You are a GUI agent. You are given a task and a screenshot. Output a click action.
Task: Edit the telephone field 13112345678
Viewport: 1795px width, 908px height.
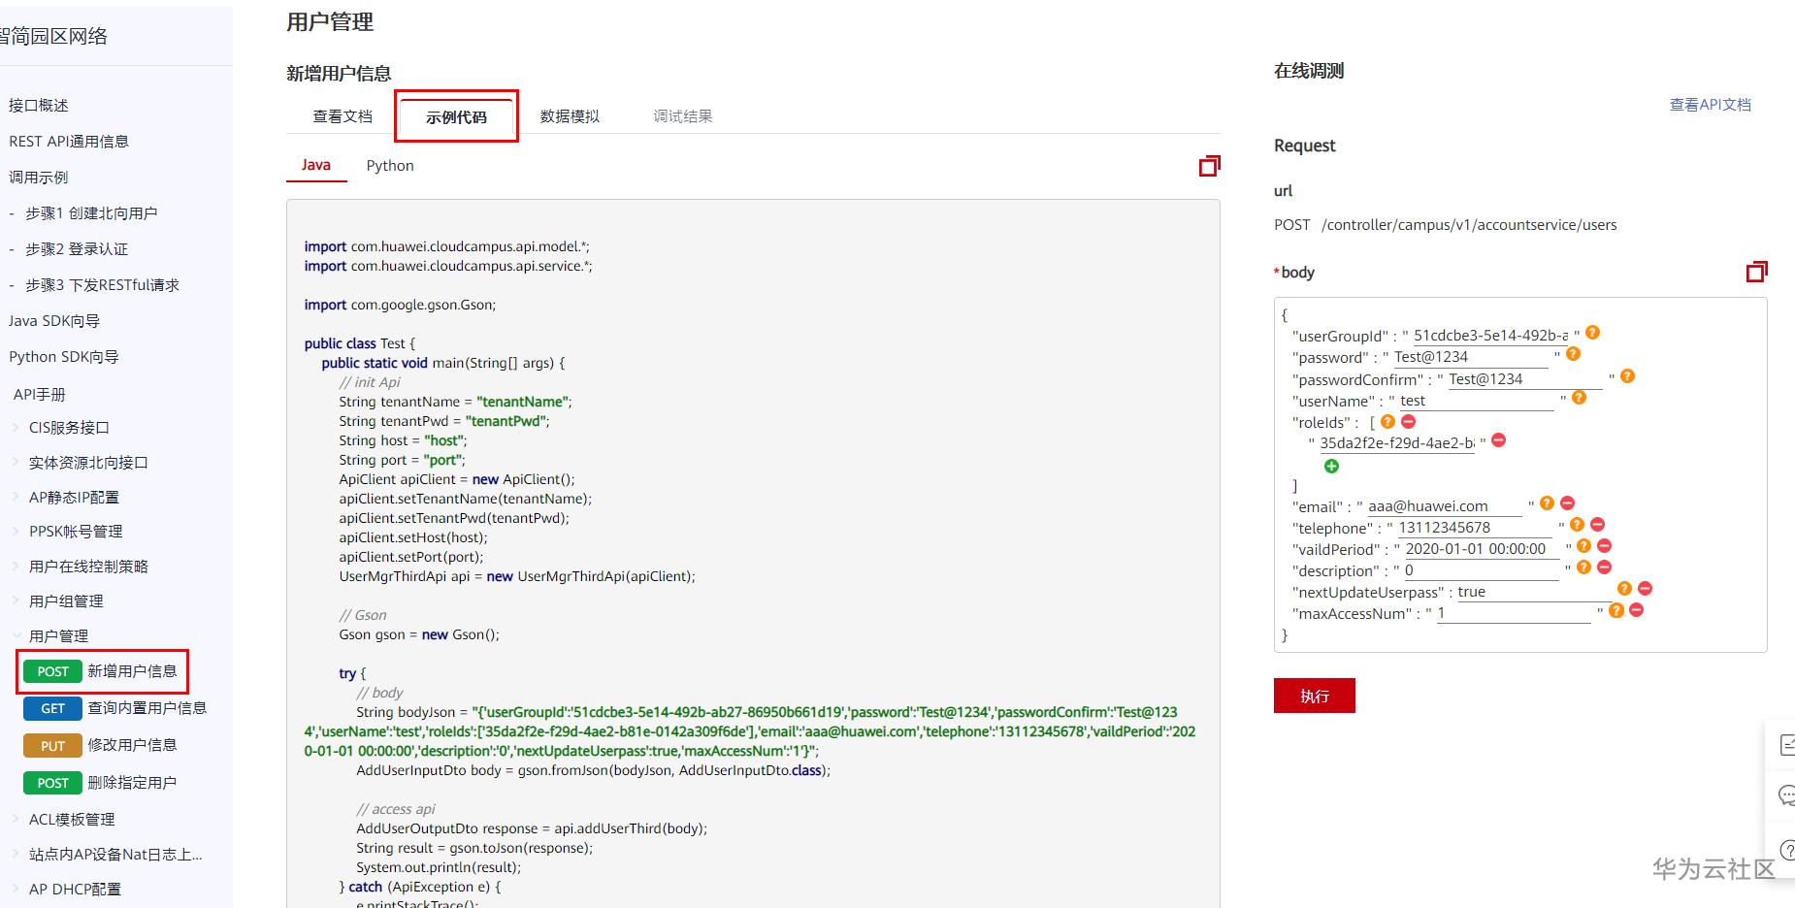click(1475, 528)
